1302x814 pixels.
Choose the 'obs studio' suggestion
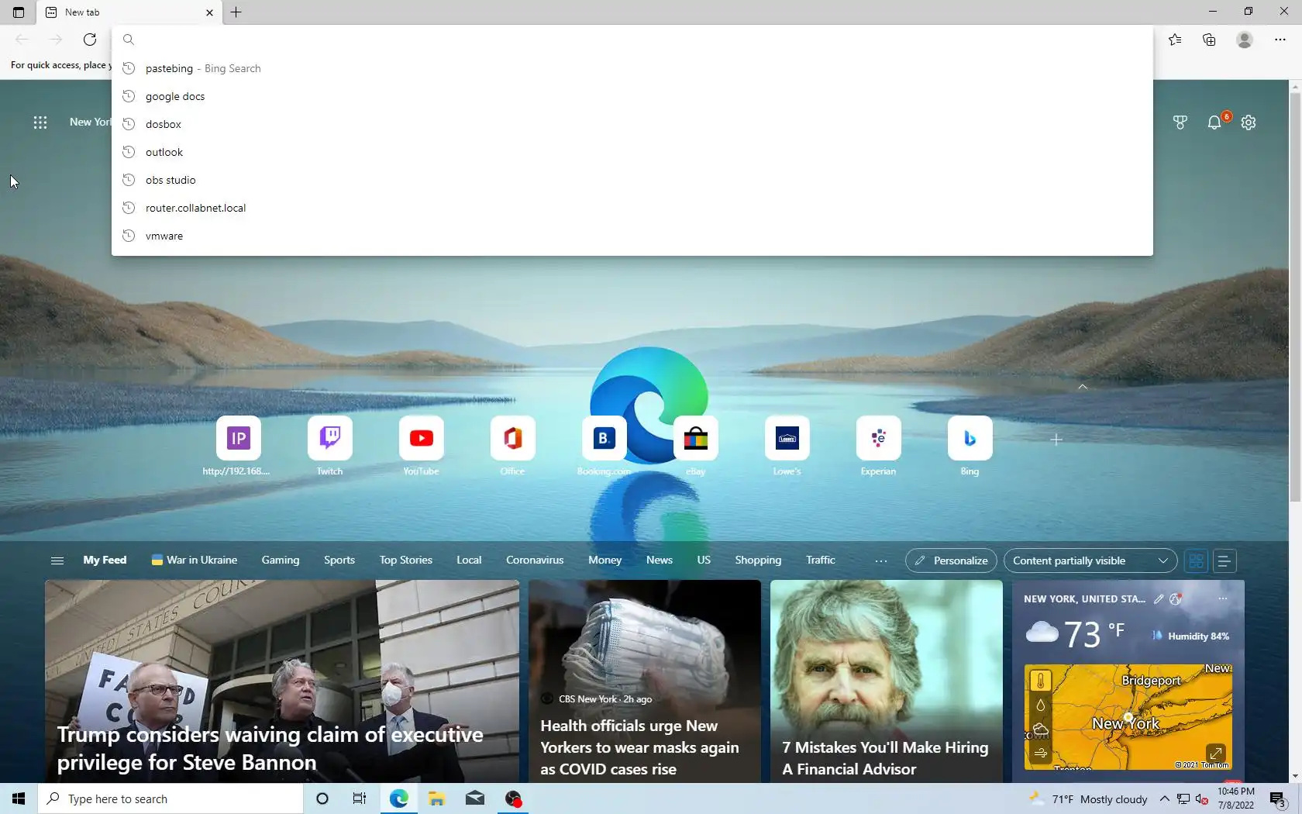pos(632,180)
